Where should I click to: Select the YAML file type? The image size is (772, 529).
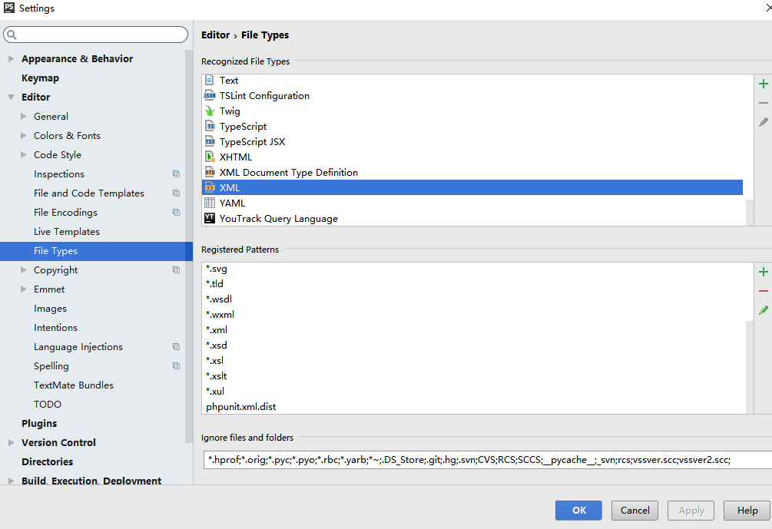(x=232, y=203)
